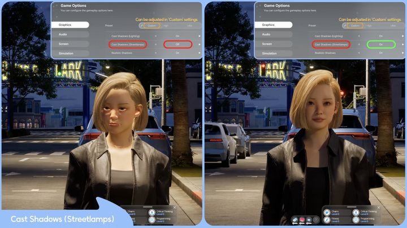Click right arrow of Realistic Shadows in right panel
The image size is (407, 228).
[402, 52]
